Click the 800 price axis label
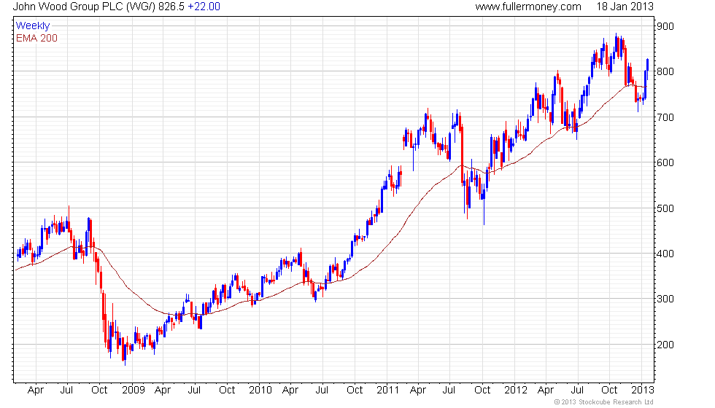Image resolution: width=715 pixels, height=408 pixels. tap(665, 71)
